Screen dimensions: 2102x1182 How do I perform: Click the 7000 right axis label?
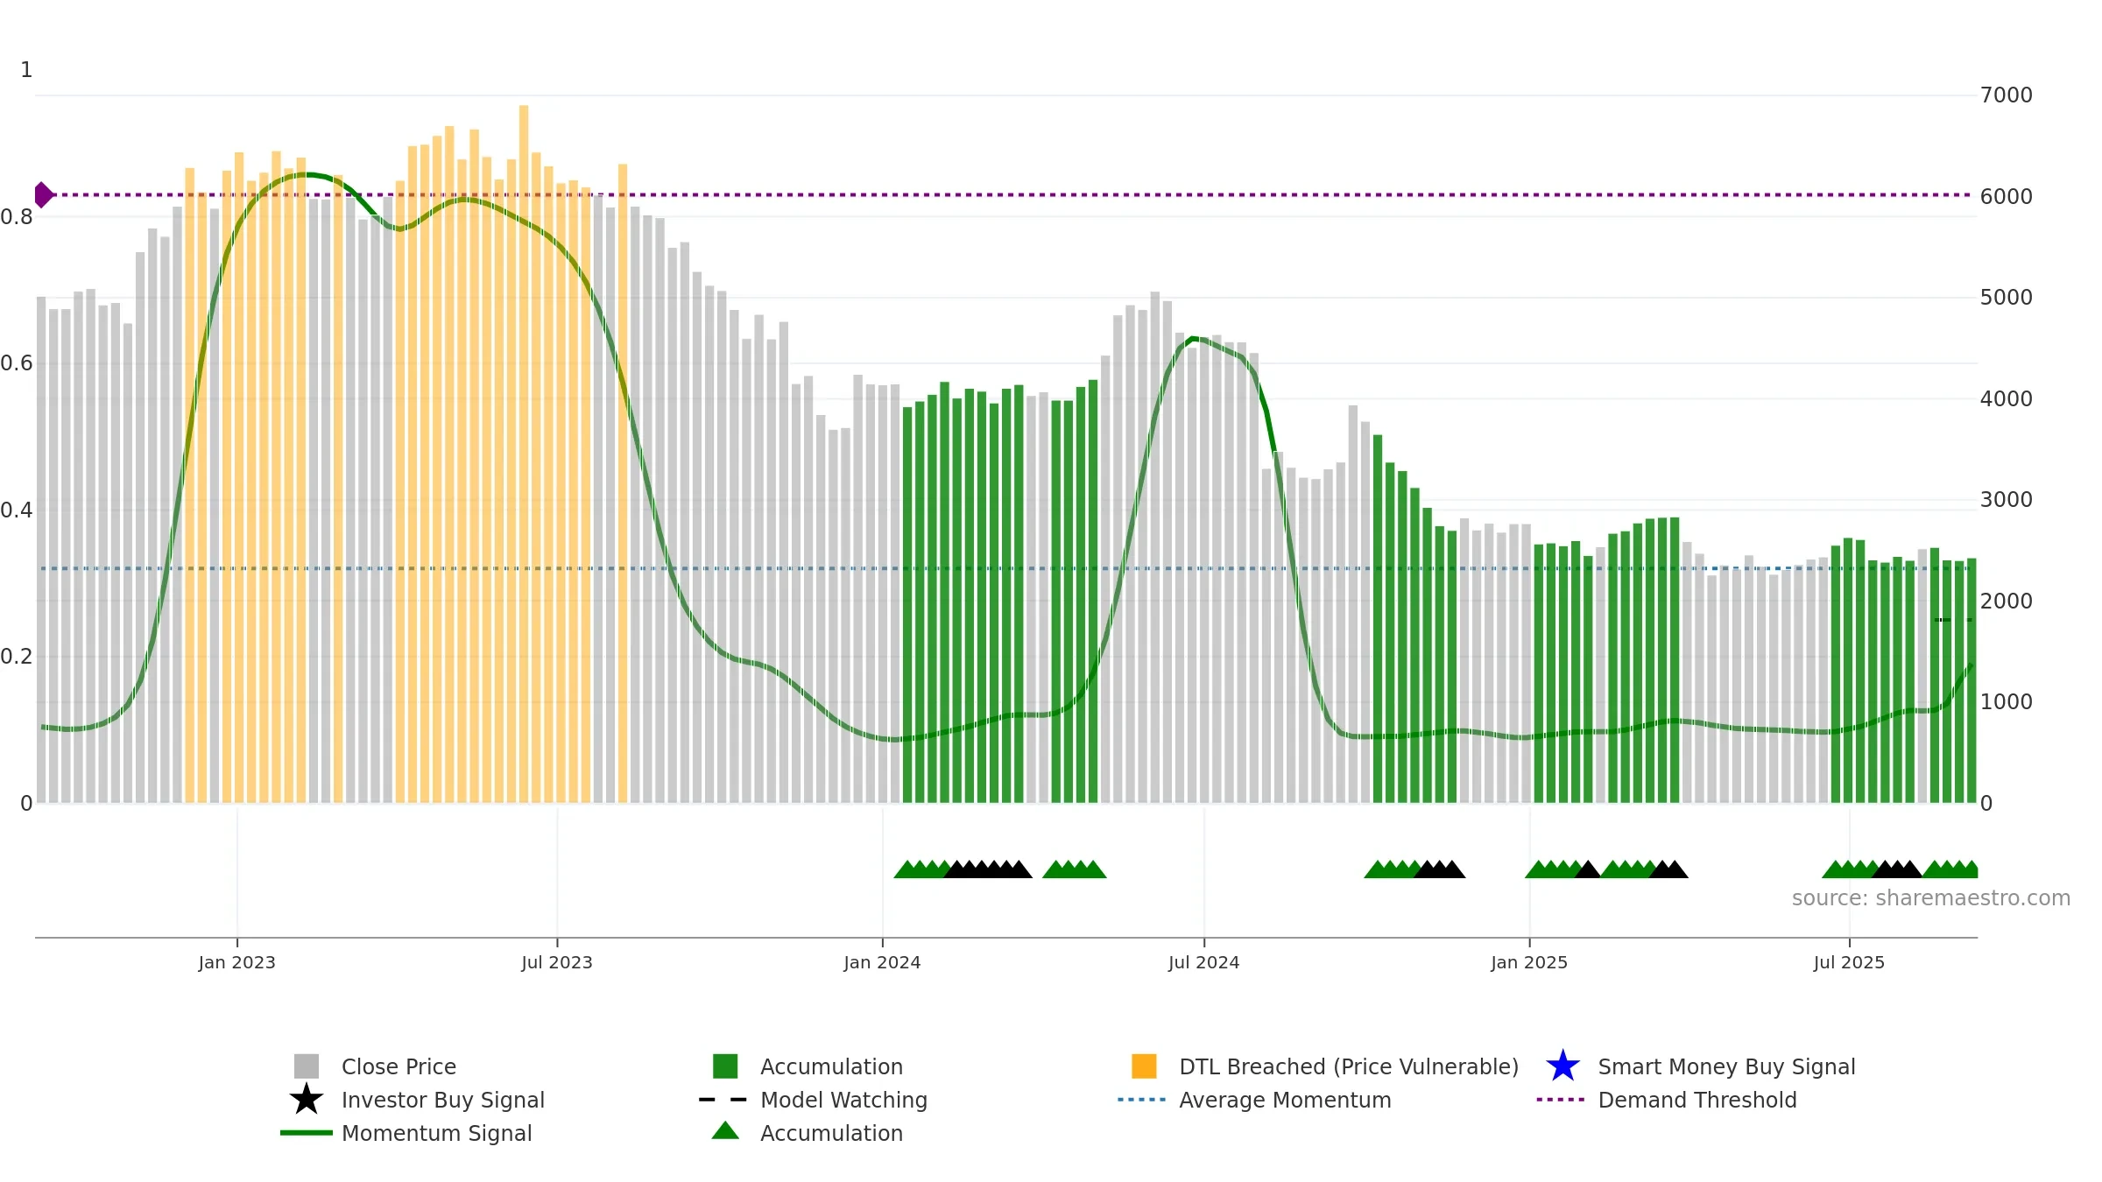point(2007,95)
